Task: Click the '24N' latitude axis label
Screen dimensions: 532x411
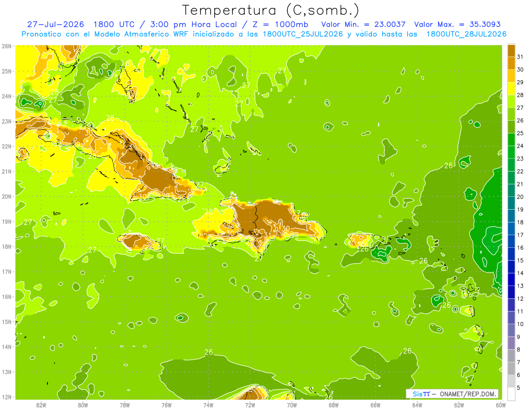Action: pyautogui.click(x=7, y=96)
